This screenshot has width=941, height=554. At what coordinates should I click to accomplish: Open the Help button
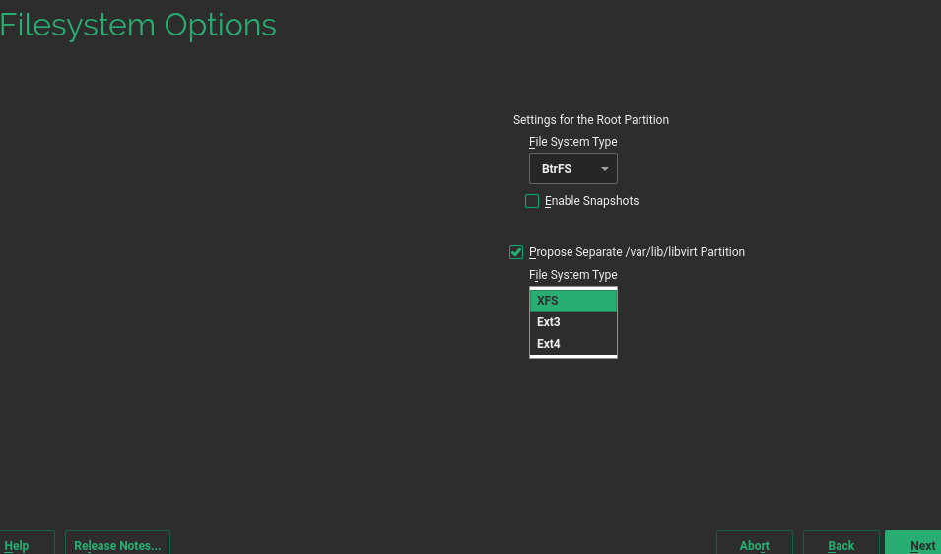coord(18,544)
